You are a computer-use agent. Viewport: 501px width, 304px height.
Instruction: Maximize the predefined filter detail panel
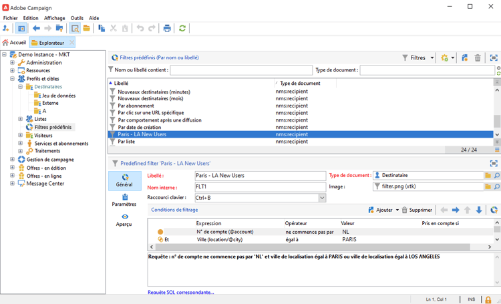point(494,163)
